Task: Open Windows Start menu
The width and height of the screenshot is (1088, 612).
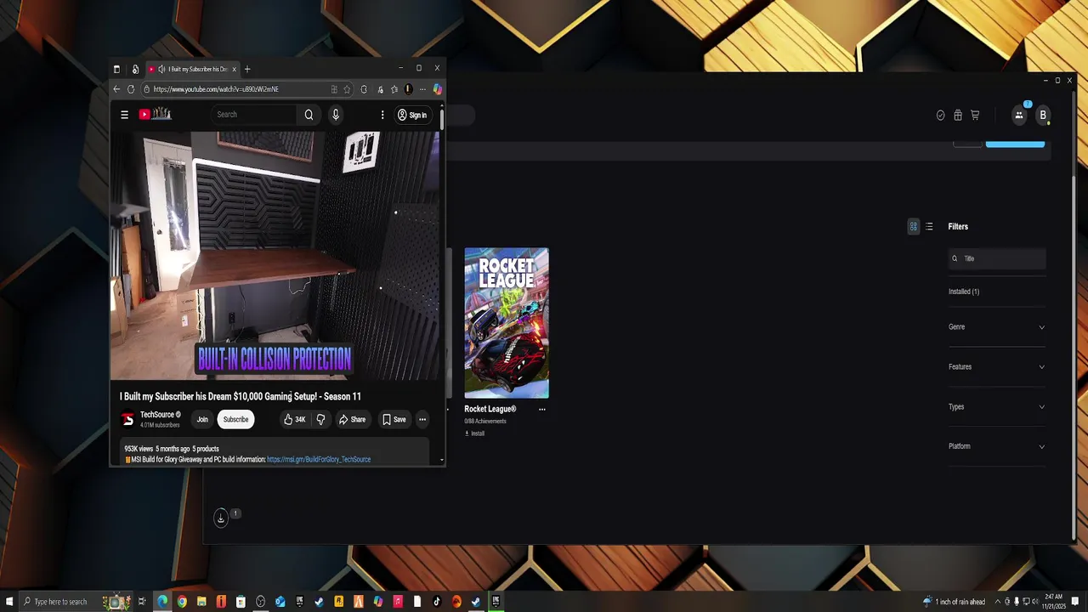Action: (x=9, y=602)
